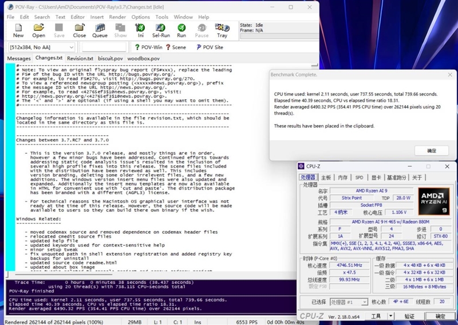Image resolution: width=458 pixels, height=325 pixels.
Task: Click the CPU-Z title bar icon
Action: tap(301, 166)
